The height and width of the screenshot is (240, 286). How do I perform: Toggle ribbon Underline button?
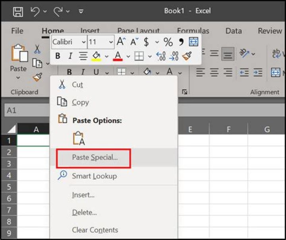tap(96, 72)
